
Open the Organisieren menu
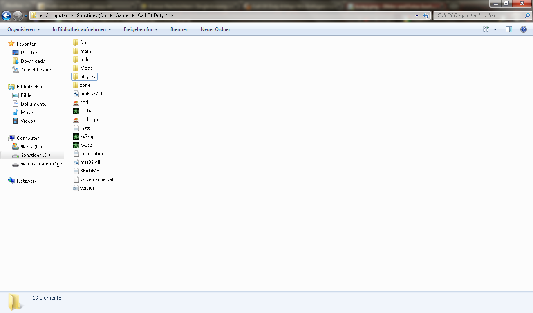point(24,29)
